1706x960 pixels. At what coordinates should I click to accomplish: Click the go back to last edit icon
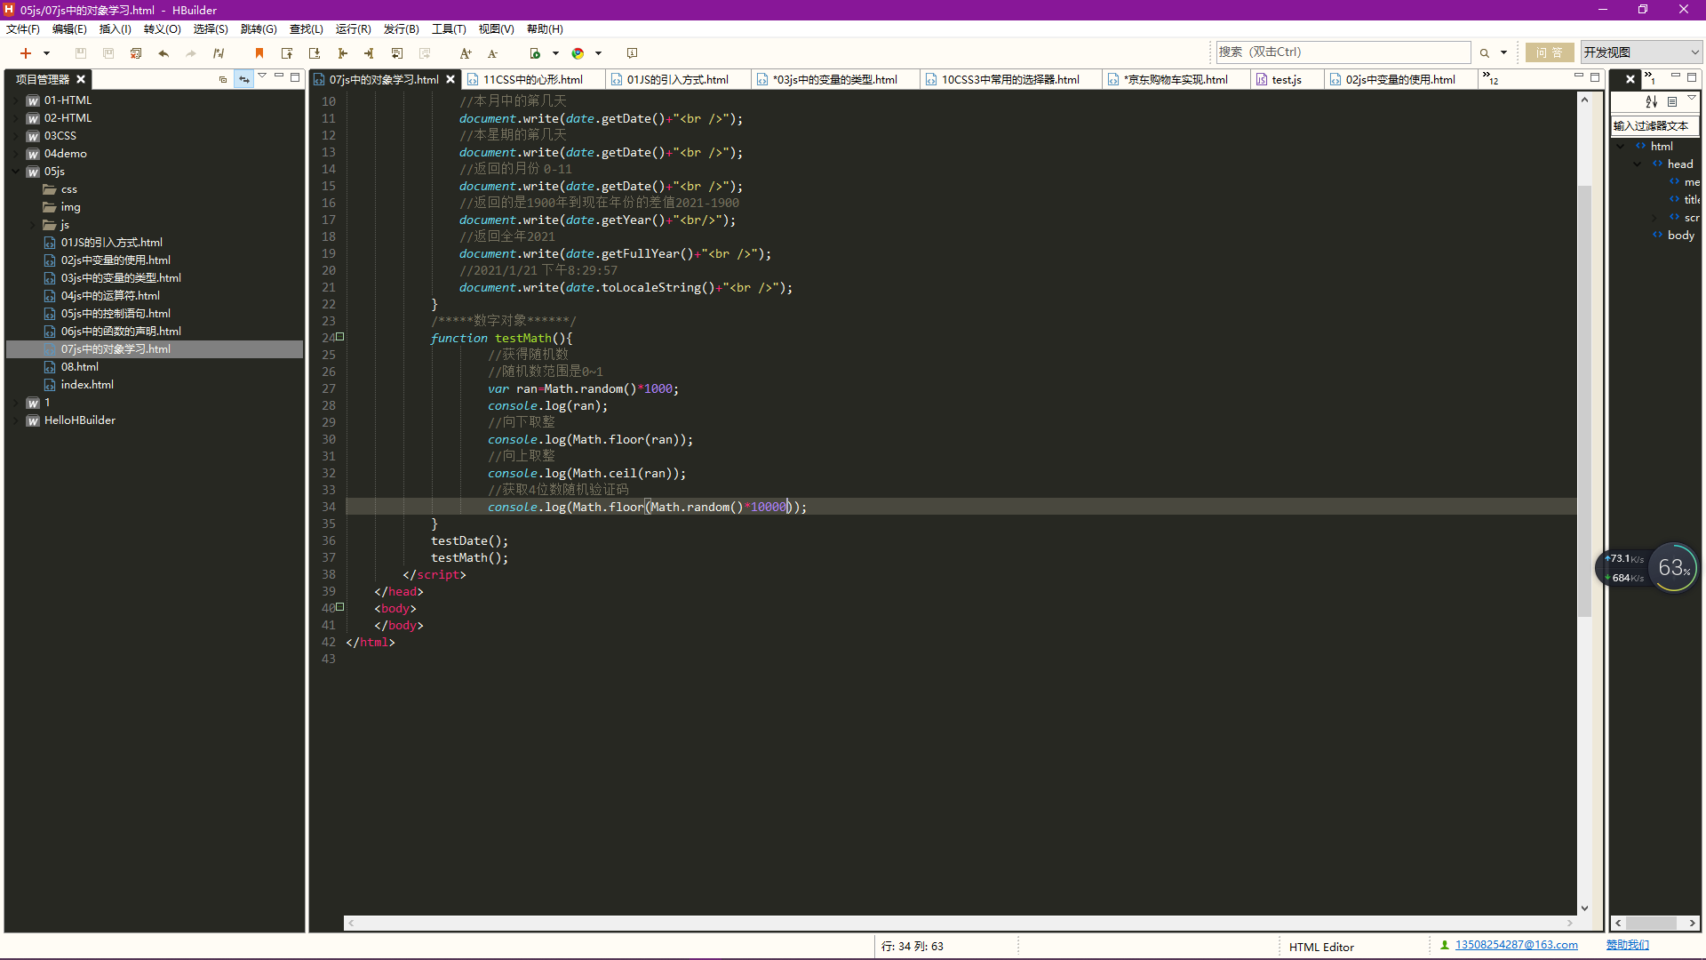coord(397,53)
